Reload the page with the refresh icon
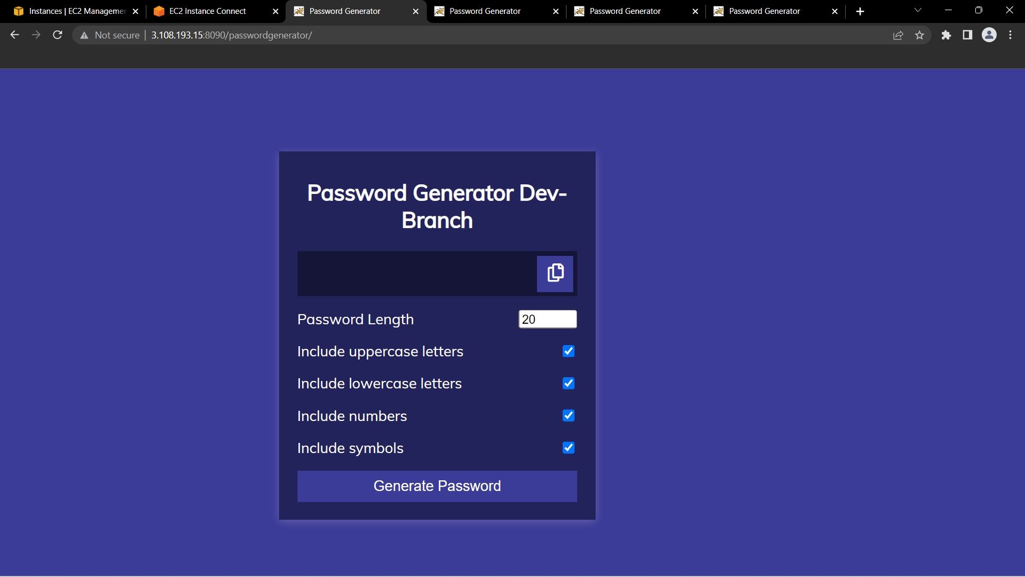 pos(58,35)
